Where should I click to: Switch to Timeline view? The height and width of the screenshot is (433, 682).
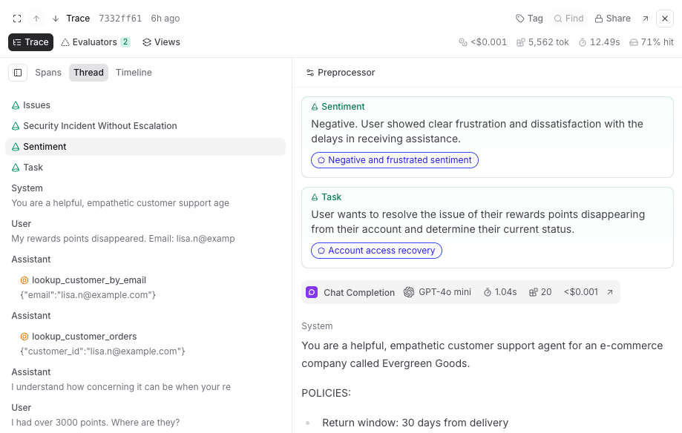point(134,73)
